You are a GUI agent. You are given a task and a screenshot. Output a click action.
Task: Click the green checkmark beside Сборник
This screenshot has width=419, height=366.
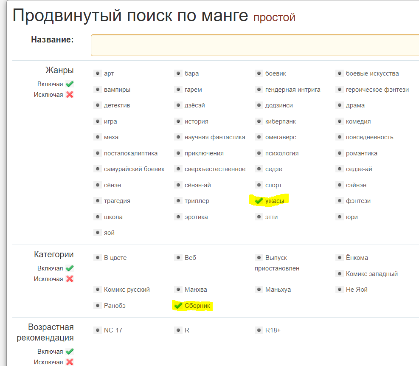point(178,306)
